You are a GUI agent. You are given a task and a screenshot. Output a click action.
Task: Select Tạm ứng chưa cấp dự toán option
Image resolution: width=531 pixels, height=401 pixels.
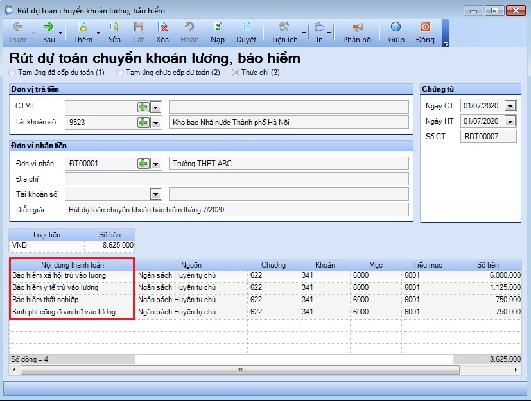(120, 73)
